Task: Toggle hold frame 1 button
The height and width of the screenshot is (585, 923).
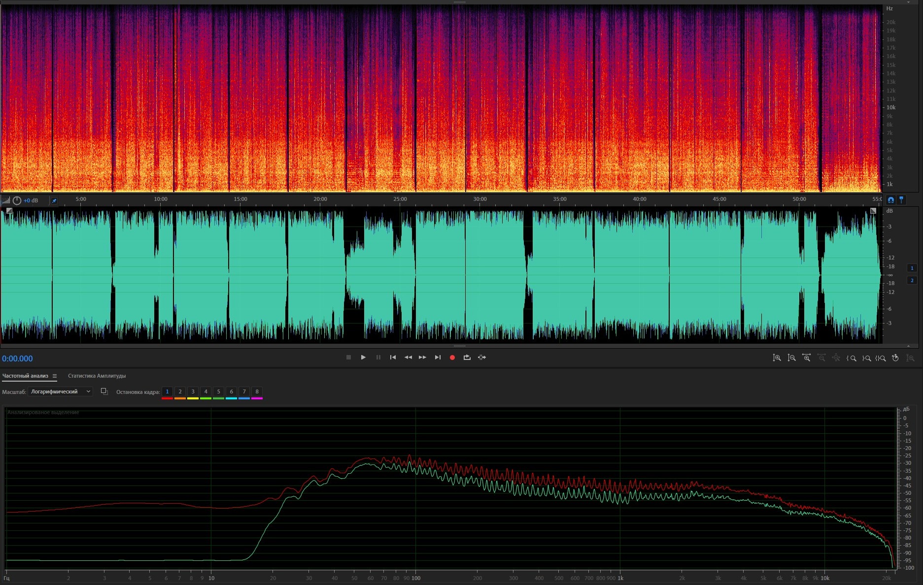Action: (x=167, y=392)
